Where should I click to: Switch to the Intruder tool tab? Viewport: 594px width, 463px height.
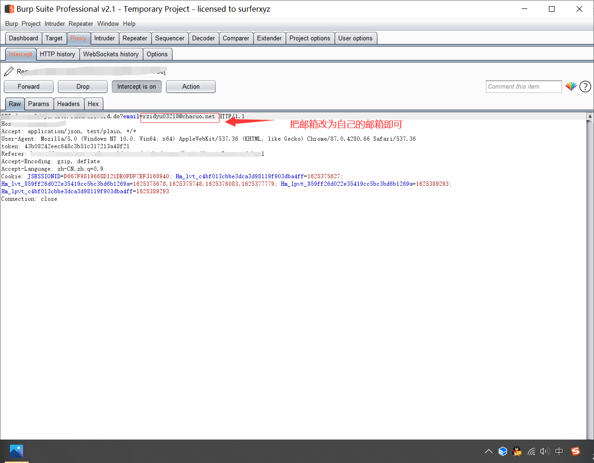point(104,38)
